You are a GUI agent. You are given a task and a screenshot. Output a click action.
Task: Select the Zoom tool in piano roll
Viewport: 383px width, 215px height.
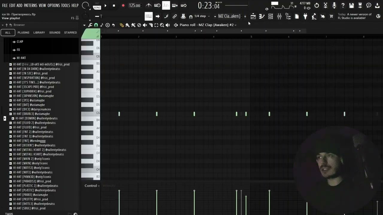162,25
